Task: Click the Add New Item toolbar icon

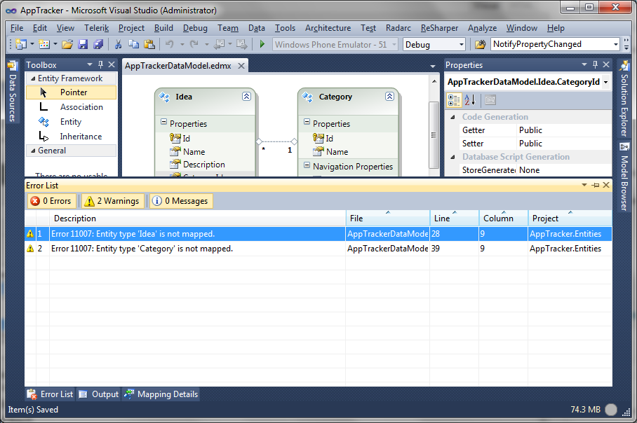Action: (44, 44)
